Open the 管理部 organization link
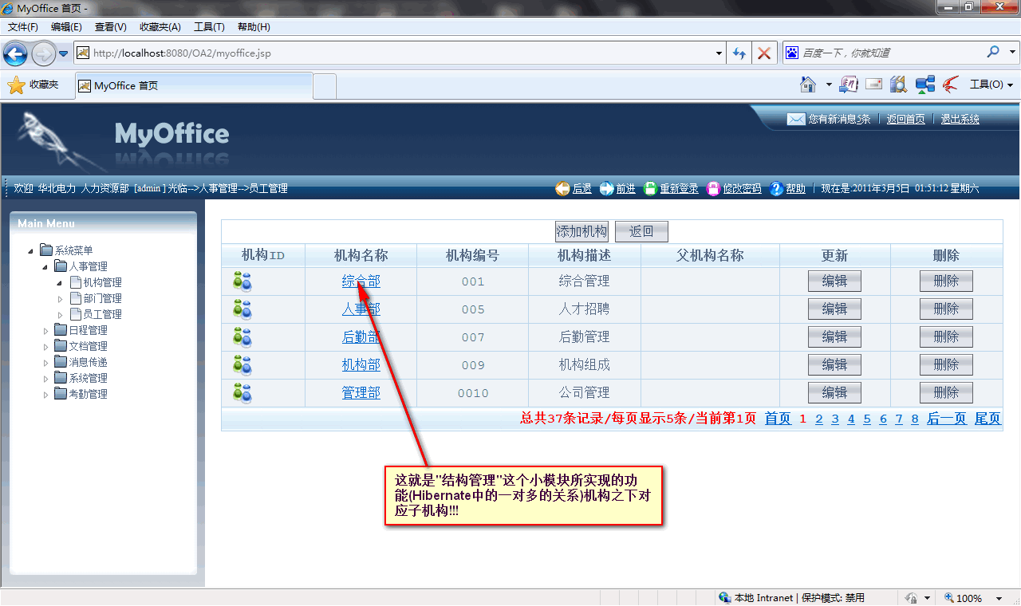 click(361, 393)
